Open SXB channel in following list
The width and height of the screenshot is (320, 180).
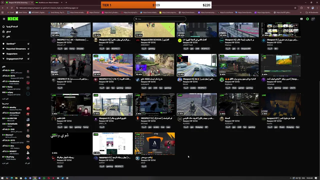(16, 71)
